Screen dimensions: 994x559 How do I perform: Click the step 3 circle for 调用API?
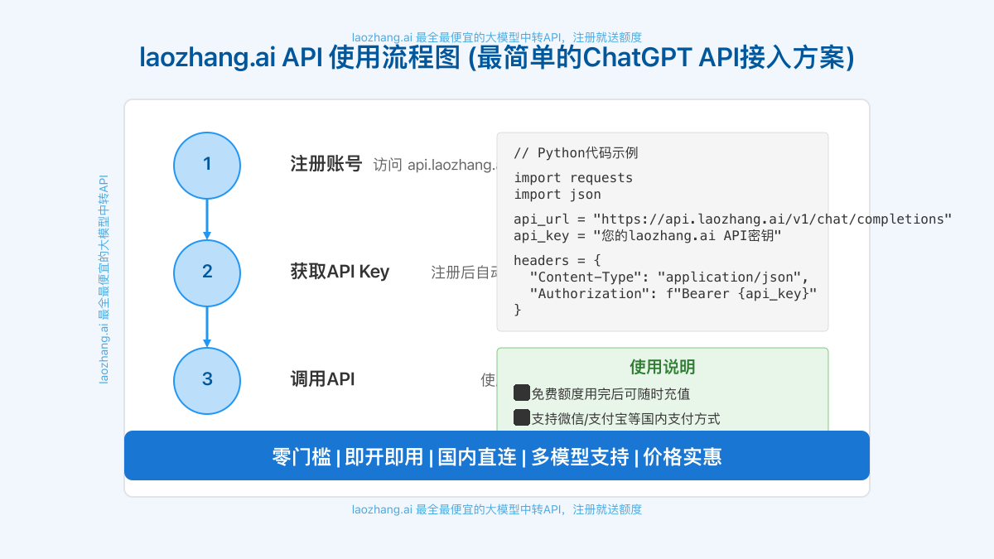[x=207, y=380]
